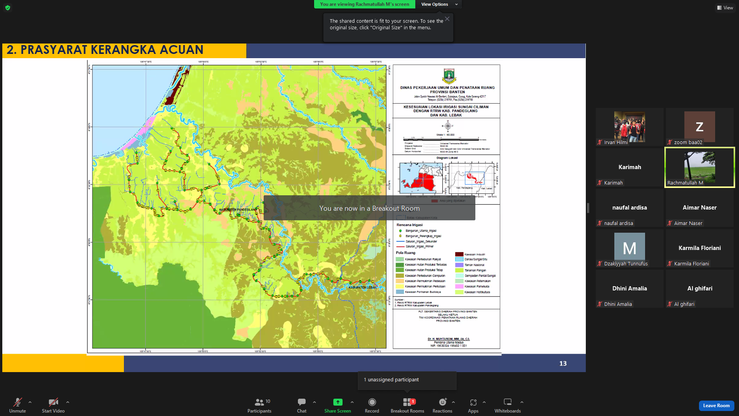Viewport: 739px width, 416px height.
Task: Expand reactions options arrow
Action: click(453, 402)
